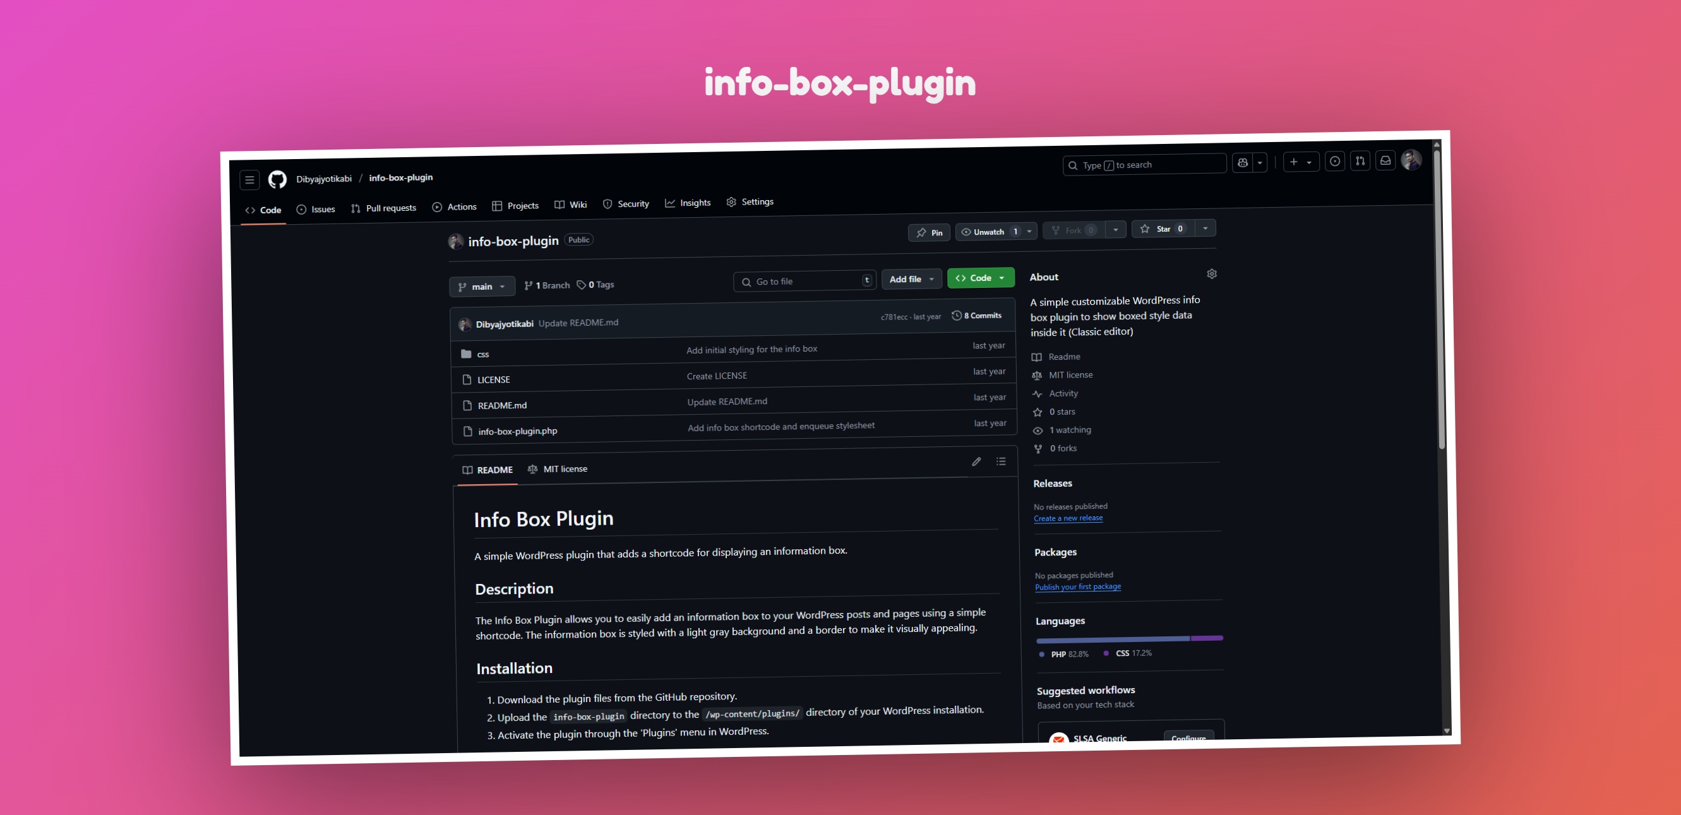Edit README with the pencil icon
This screenshot has height=815, width=1681.
976,462
